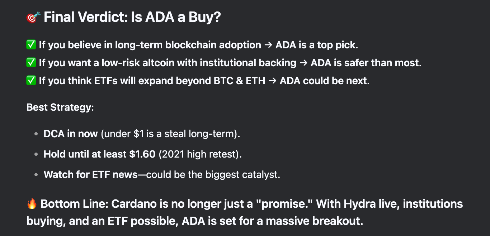Viewport: 490px width, 236px height.
Task: Click the bullet point before 'Hold until'
Action: coord(36,155)
